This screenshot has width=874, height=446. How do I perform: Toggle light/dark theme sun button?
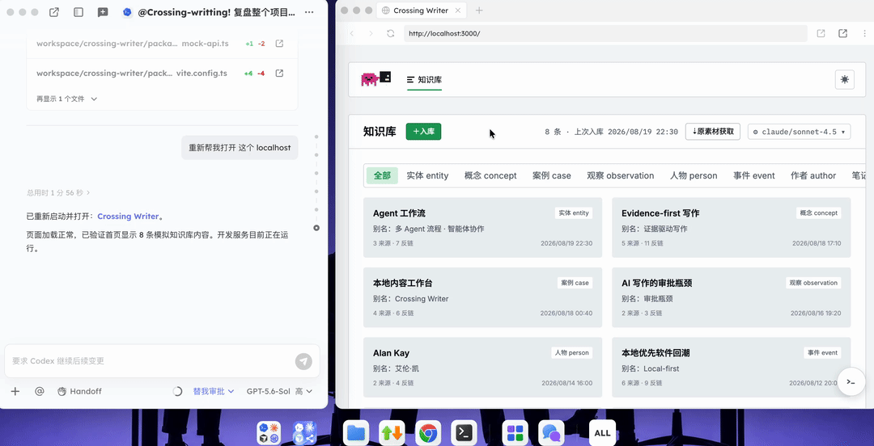click(844, 80)
